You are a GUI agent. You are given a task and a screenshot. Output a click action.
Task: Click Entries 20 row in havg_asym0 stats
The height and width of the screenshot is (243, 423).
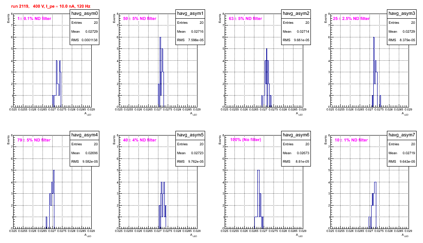[85, 23]
